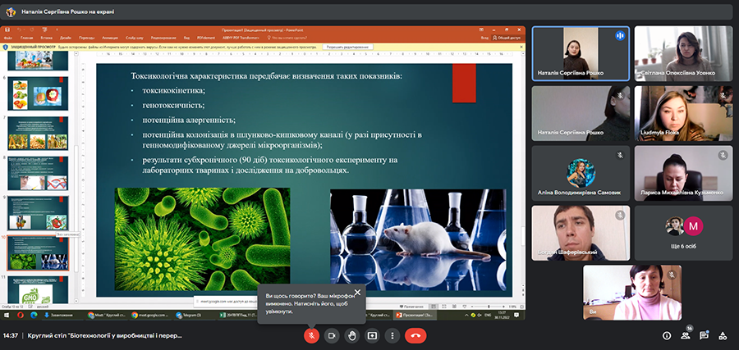Select Лариса Михайлівна Кузьменко video tile
739x350 pixels.
683,173
